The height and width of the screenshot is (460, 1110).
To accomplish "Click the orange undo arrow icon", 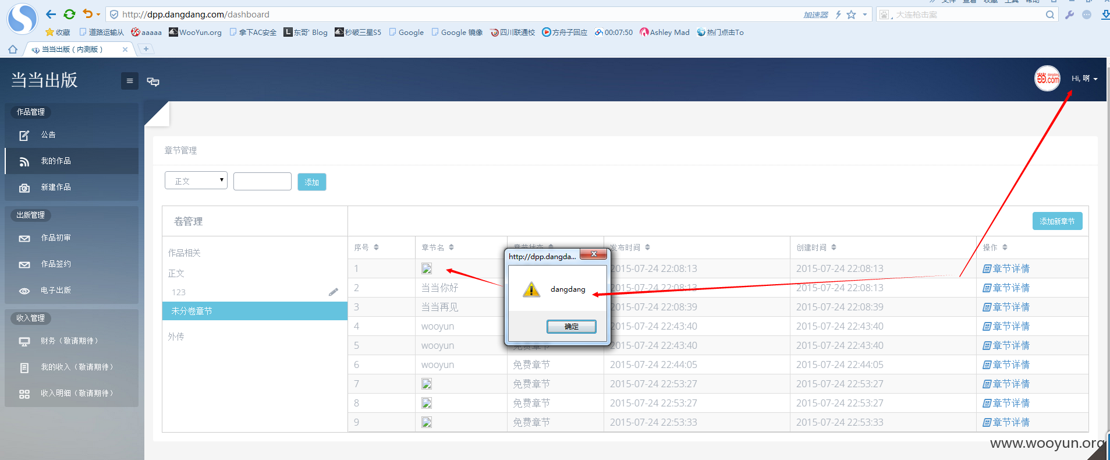I will (x=88, y=14).
